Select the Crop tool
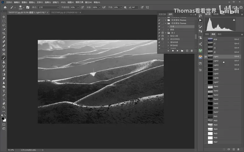The image size is (244, 152). click(4, 33)
